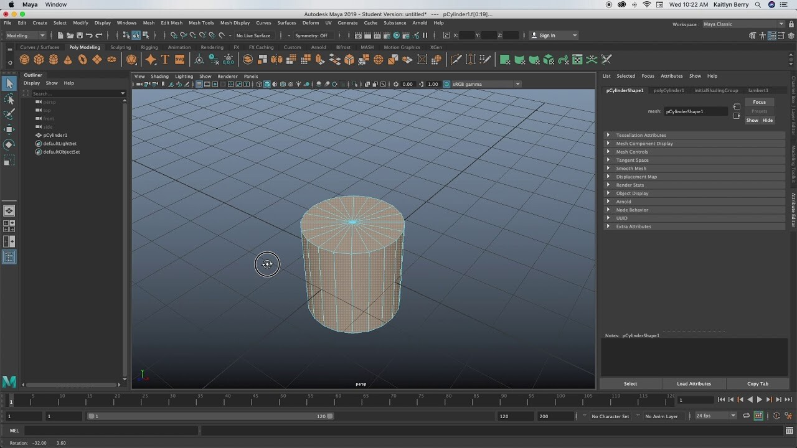Click the platonic solid shelf icon
Screen dimensions: 797x448
[x=131, y=59]
